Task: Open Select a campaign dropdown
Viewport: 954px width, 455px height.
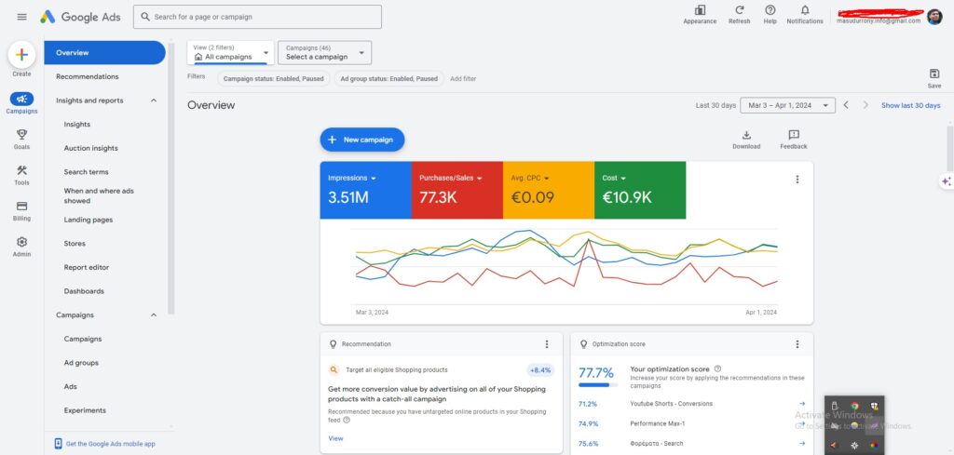Action: pyautogui.click(x=324, y=52)
